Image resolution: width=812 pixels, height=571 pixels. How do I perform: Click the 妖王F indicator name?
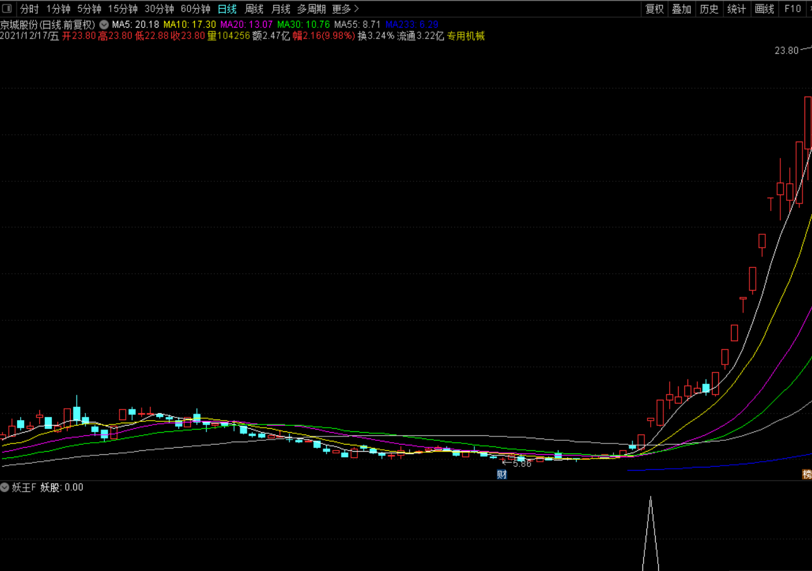tap(25, 487)
